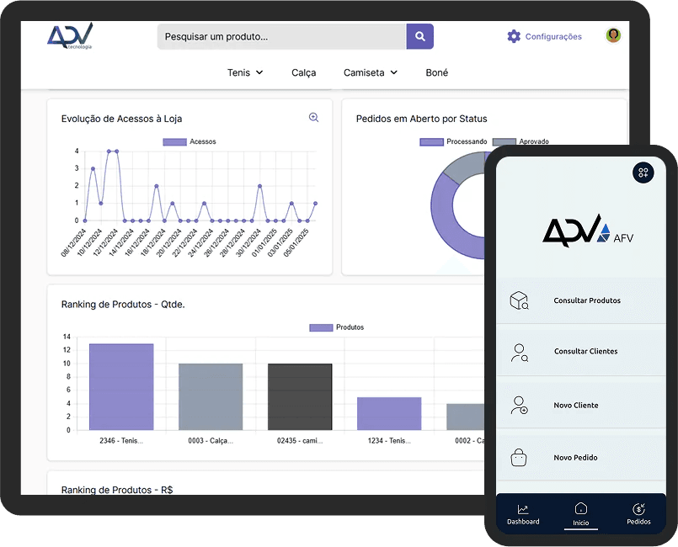Open Configurações via the gear icon
The image size is (678, 547).
point(514,36)
